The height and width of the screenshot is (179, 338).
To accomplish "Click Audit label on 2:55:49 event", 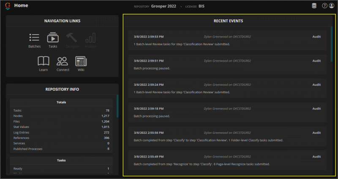I will pos(316,157).
